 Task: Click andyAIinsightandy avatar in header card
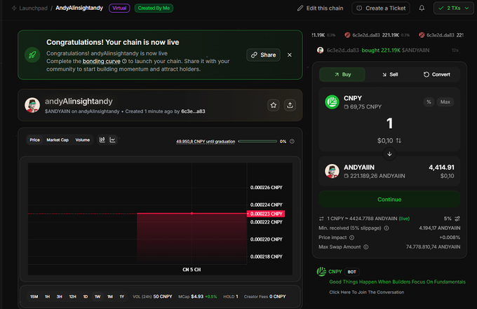[32, 105]
